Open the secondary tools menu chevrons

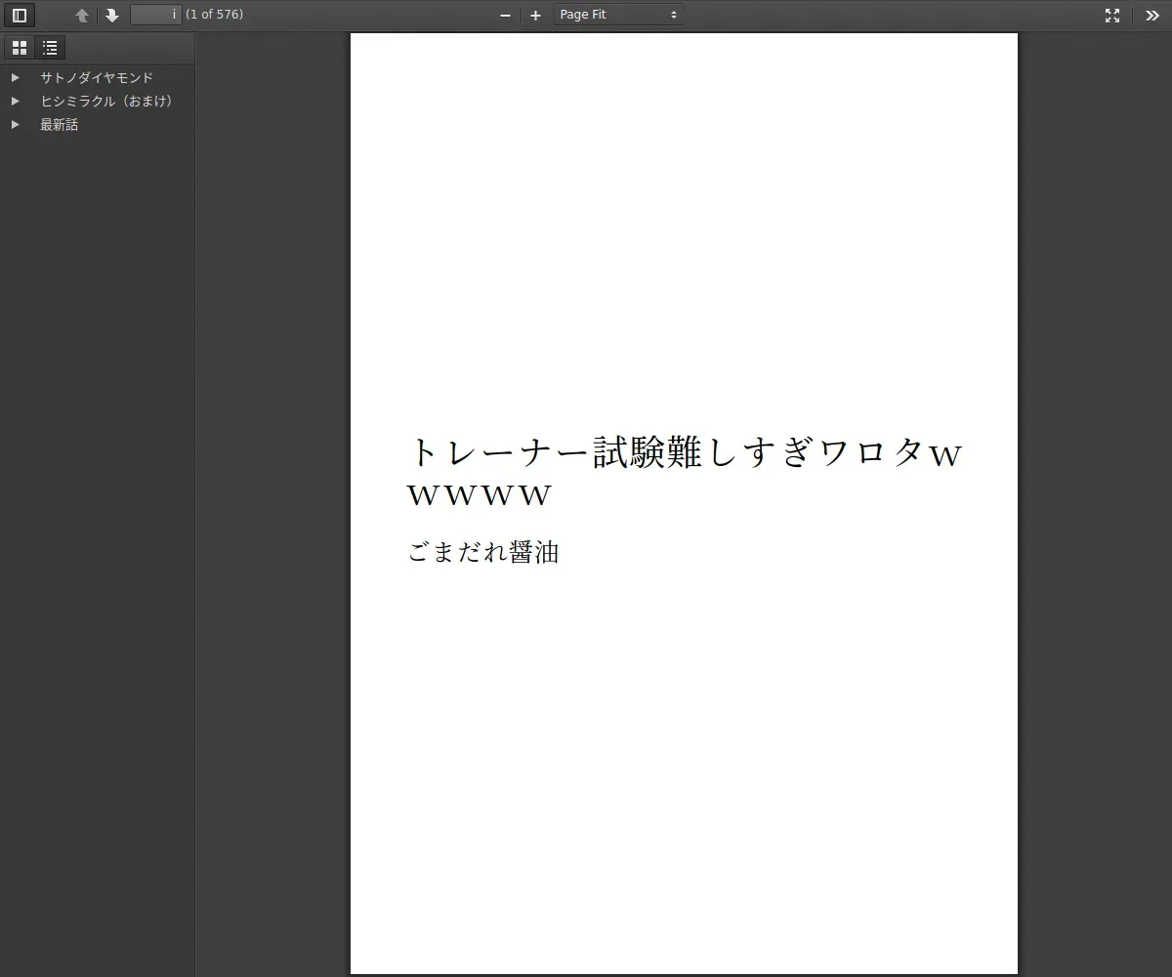(x=1152, y=15)
